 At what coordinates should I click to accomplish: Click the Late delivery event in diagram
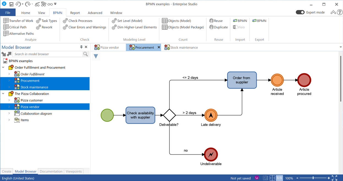(x=211, y=115)
